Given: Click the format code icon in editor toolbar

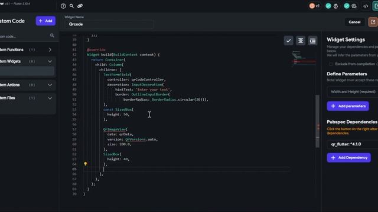Looking at the screenshot, I should 301,41.
